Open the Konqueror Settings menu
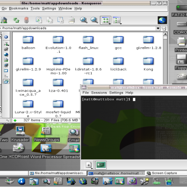The image size is (187, 187). 49,8
